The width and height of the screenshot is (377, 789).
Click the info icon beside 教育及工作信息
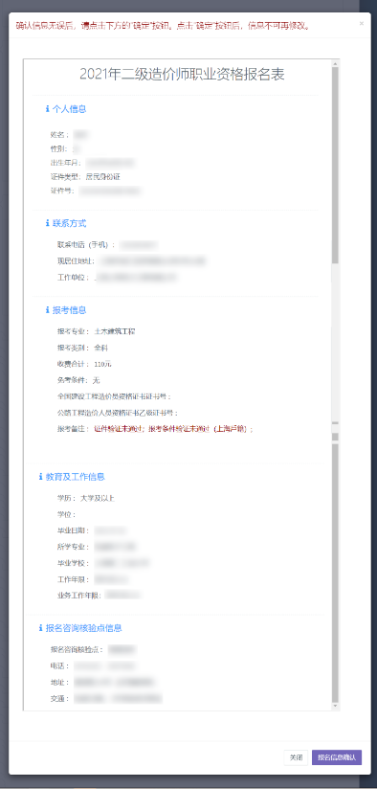(x=41, y=477)
